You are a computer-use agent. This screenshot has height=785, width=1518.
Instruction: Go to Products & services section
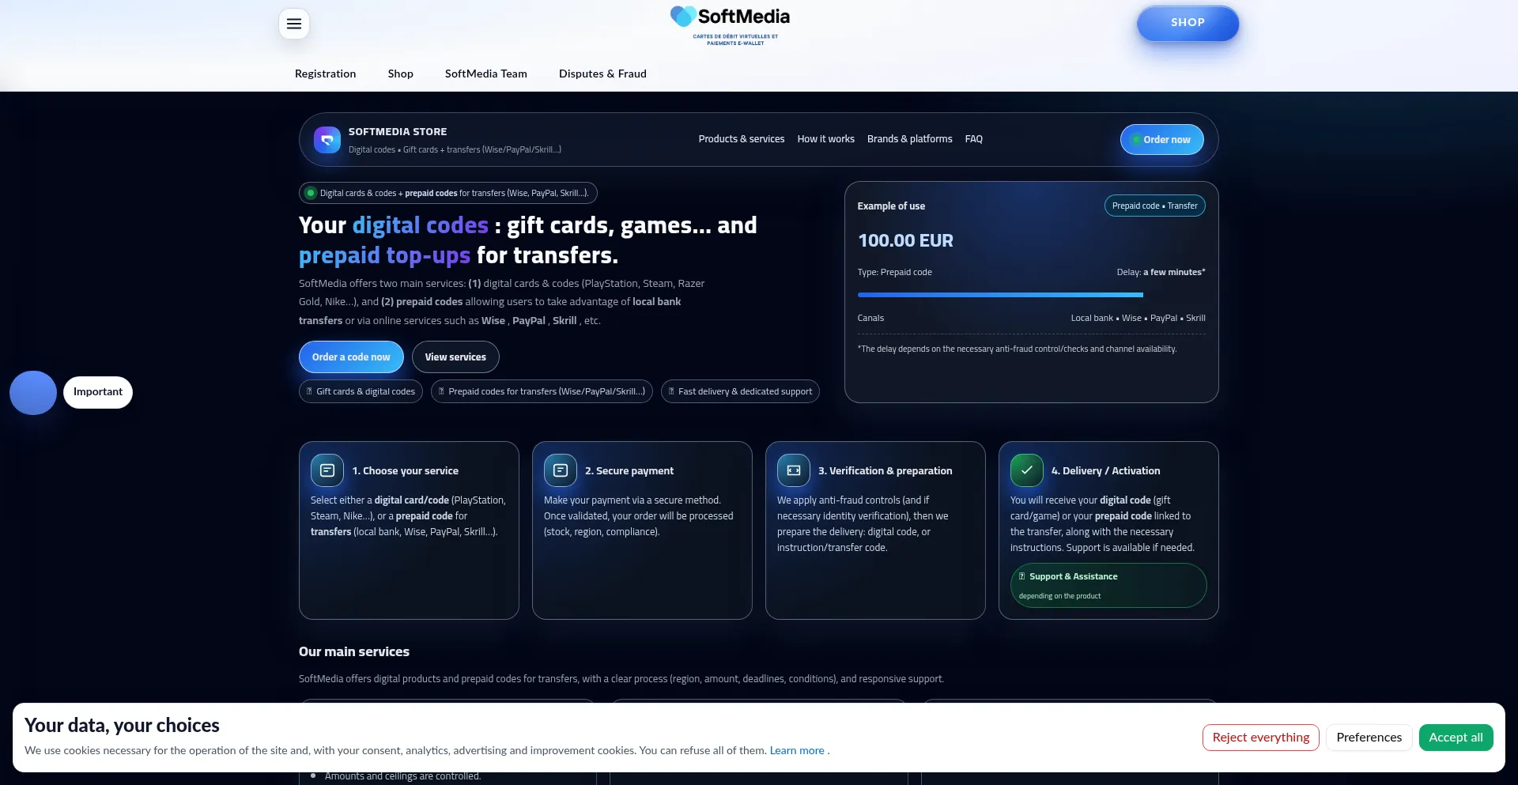click(742, 139)
